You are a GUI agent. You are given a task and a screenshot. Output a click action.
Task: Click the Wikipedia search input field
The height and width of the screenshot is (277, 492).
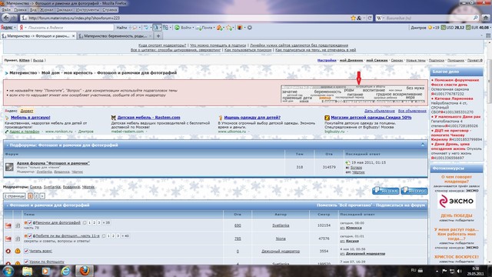[428, 18]
